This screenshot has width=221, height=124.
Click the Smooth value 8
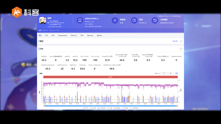point(56,60)
